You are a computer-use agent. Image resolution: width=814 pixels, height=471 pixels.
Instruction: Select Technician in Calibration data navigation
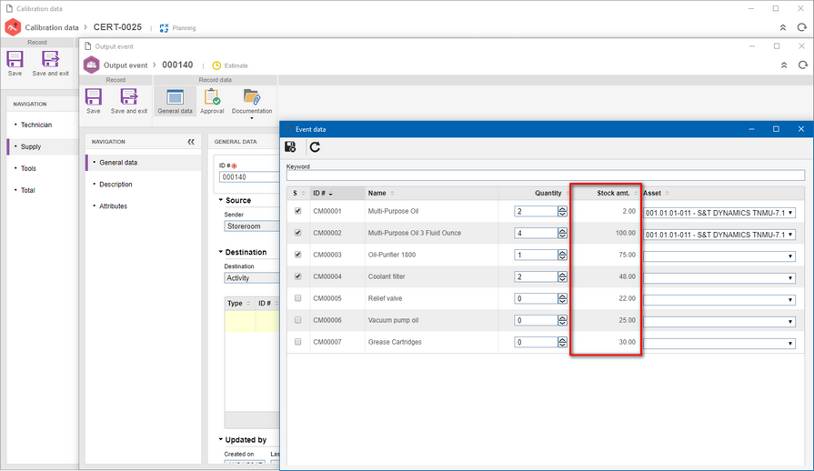point(36,125)
